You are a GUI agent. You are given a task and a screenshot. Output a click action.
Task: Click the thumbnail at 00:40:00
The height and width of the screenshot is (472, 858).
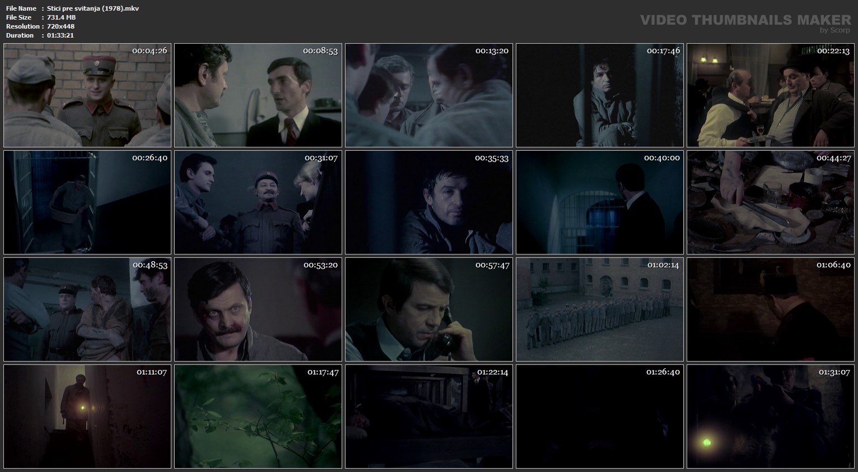[600, 202]
